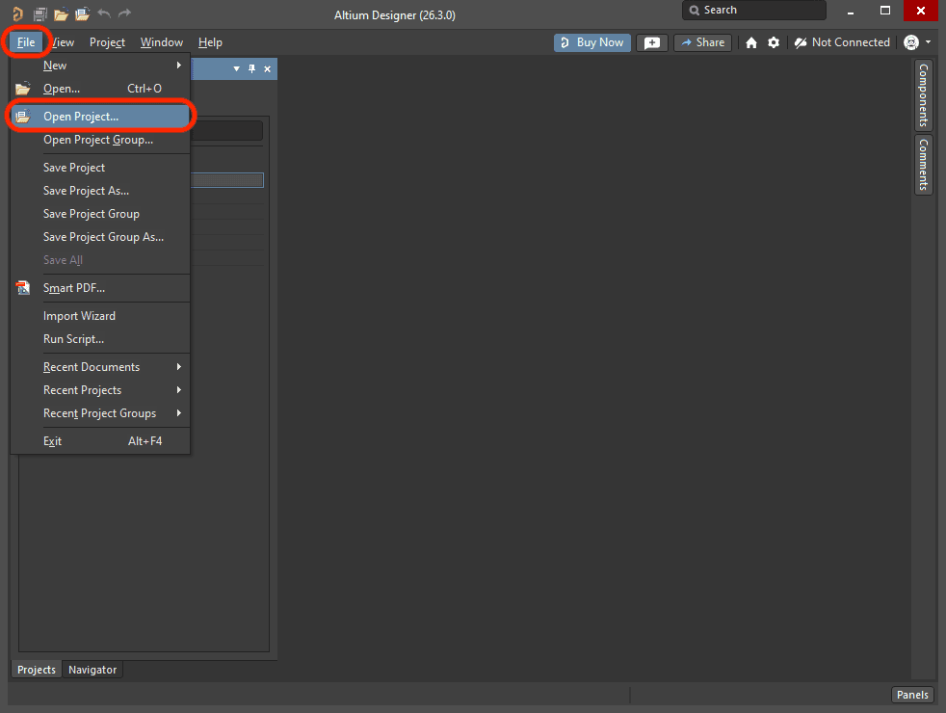Go to the Home screen icon
The height and width of the screenshot is (713, 946).
(x=750, y=42)
